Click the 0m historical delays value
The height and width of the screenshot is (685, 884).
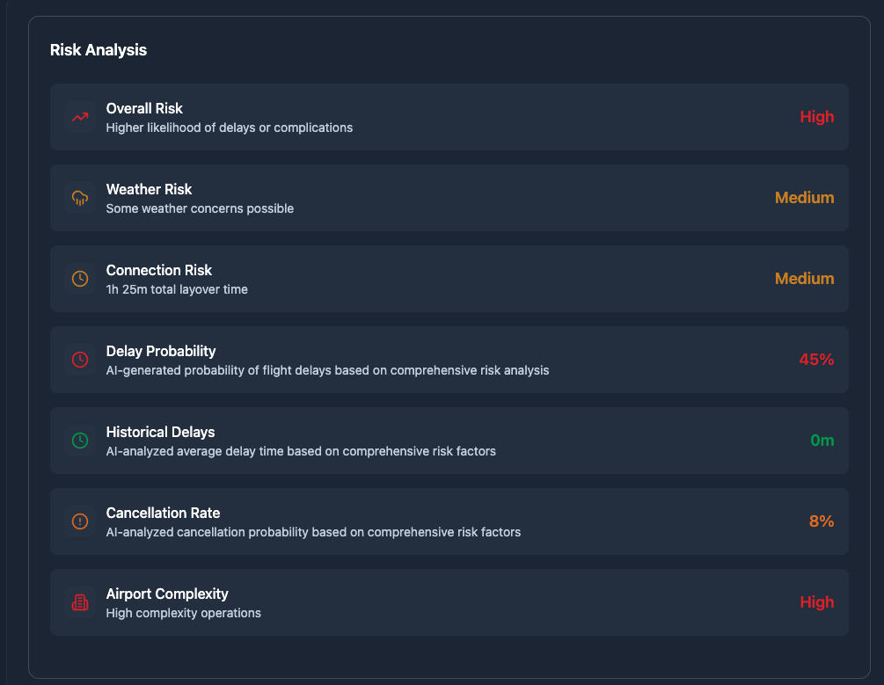(x=822, y=441)
